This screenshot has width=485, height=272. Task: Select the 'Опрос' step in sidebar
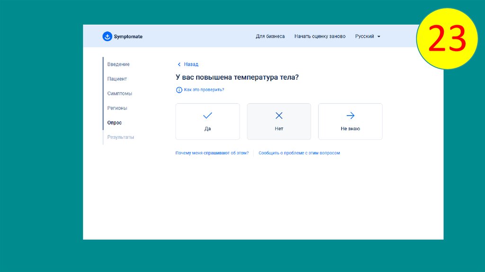(x=115, y=123)
